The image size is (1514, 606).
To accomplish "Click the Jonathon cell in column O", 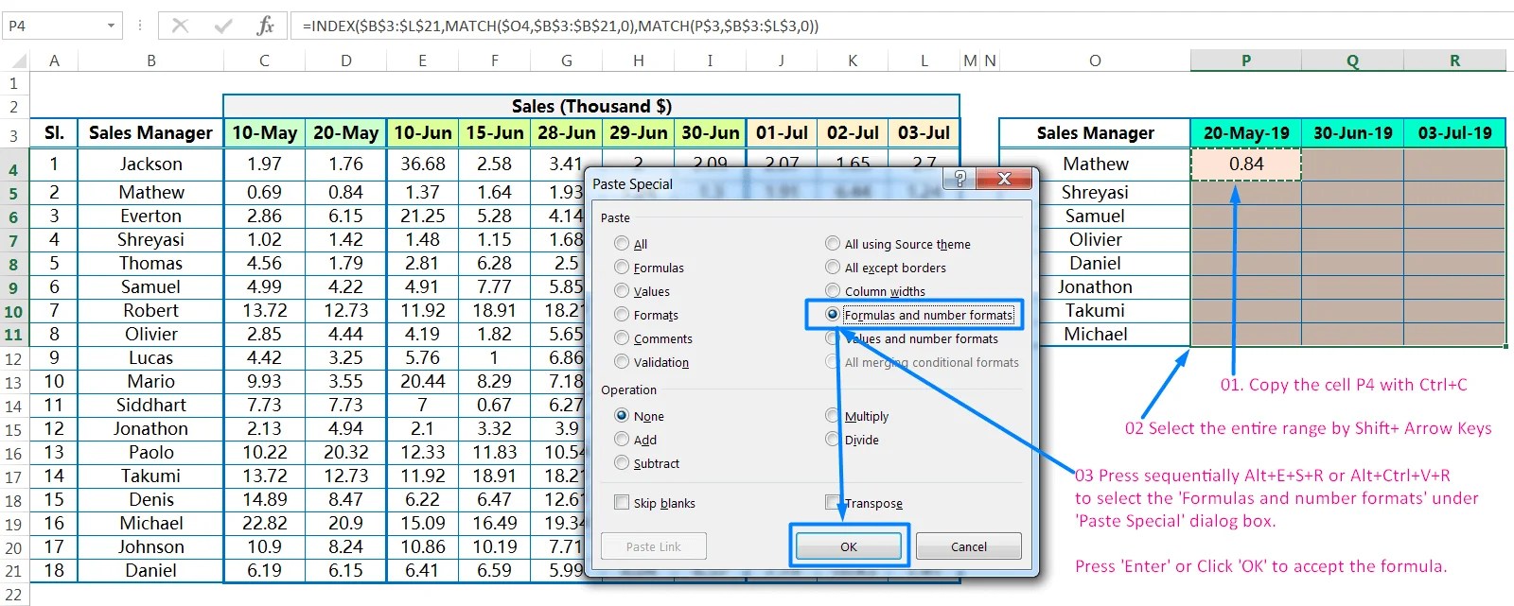I will (1095, 286).
